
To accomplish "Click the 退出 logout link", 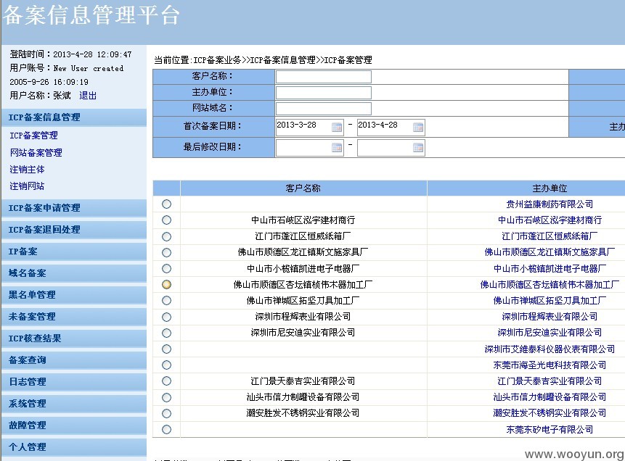I will pos(88,96).
